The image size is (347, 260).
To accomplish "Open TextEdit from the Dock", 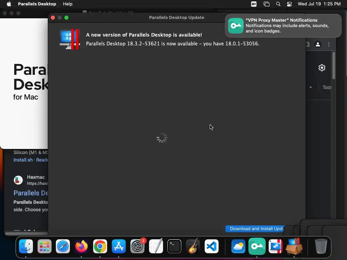I will tap(156, 246).
